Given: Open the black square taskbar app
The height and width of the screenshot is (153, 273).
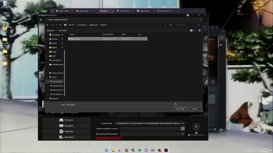Looking at the screenshot, I should 166,150.
